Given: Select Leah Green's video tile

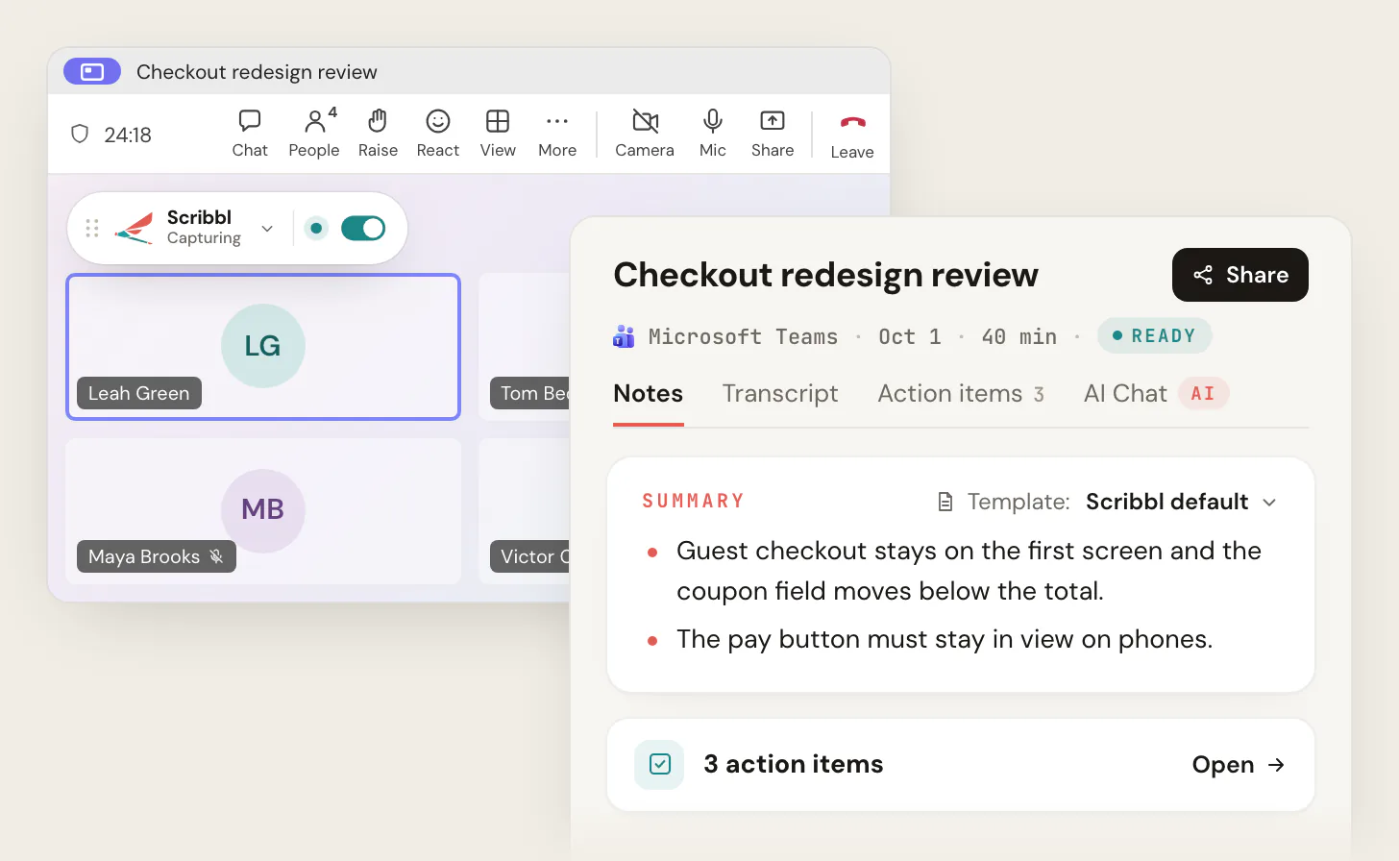Looking at the screenshot, I should pos(263,347).
